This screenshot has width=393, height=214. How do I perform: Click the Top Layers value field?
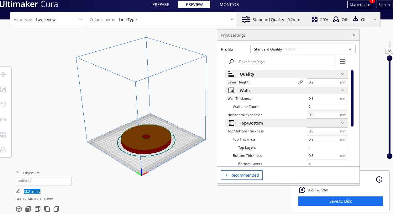(327, 147)
